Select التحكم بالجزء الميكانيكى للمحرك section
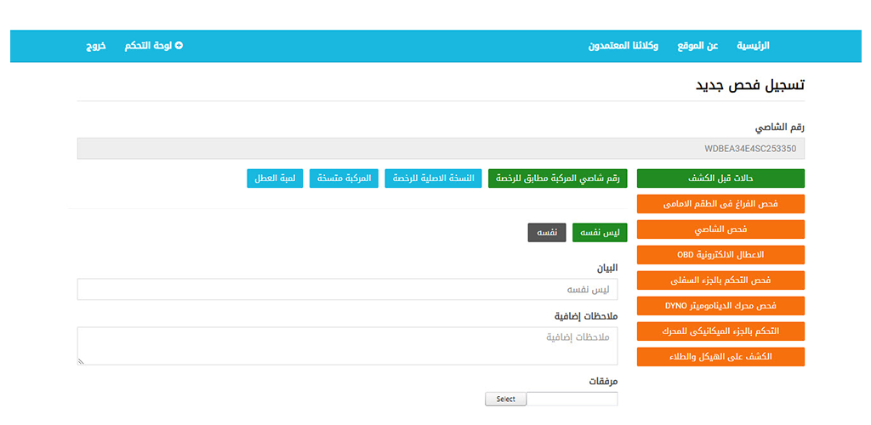Viewport: 871px width, 425px height. tap(720, 331)
